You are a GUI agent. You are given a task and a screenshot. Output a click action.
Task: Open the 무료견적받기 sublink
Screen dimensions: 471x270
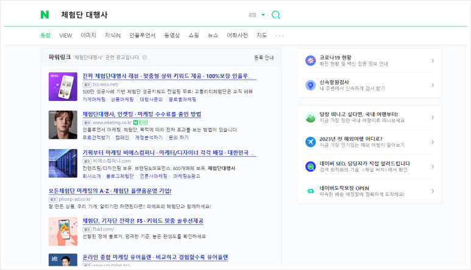(x=96, y=137)
